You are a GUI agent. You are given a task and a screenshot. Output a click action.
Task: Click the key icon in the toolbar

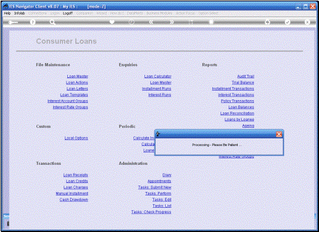pyautogui.click(x=13, y=22)
